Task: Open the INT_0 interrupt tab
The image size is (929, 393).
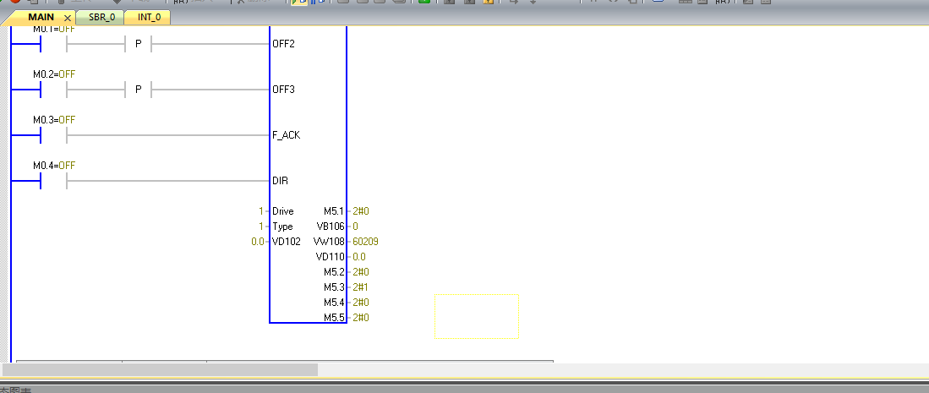Action: pyautogui.click(x=148, y=17)
